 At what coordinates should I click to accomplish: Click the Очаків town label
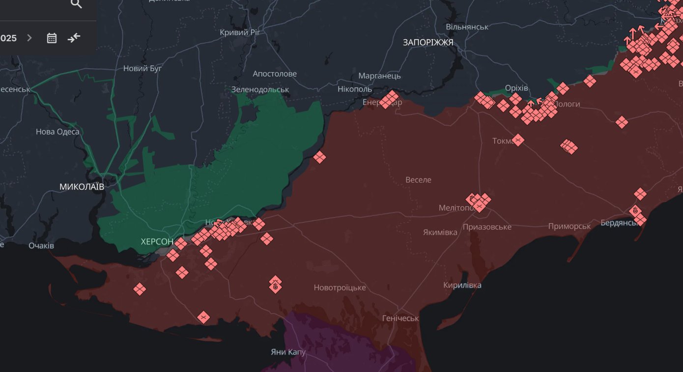pyautogui.click(x=41, y=245)
